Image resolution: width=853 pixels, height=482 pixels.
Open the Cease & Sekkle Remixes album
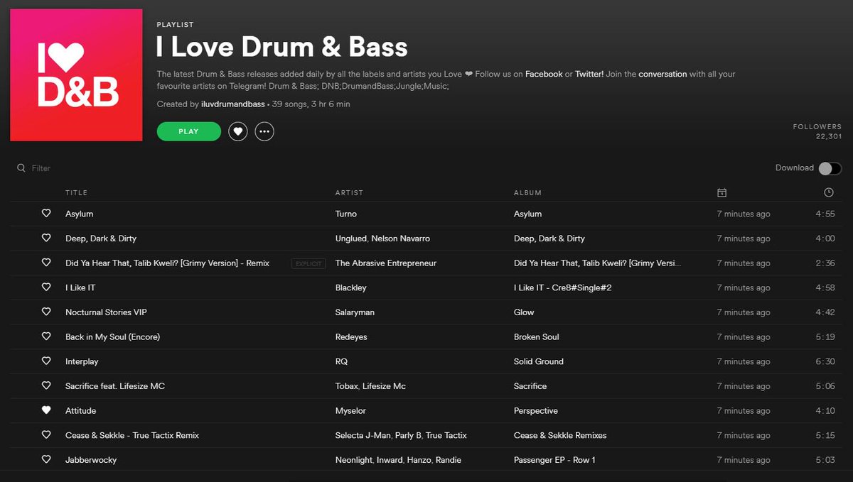pyautogui.click(x=560, y=435)
